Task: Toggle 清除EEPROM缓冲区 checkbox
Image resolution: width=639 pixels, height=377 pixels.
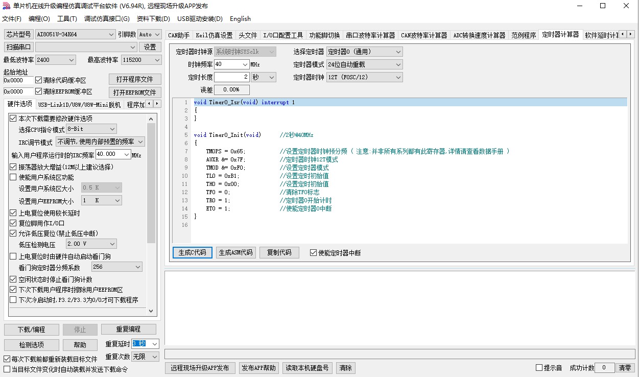Action: (39, 91)
